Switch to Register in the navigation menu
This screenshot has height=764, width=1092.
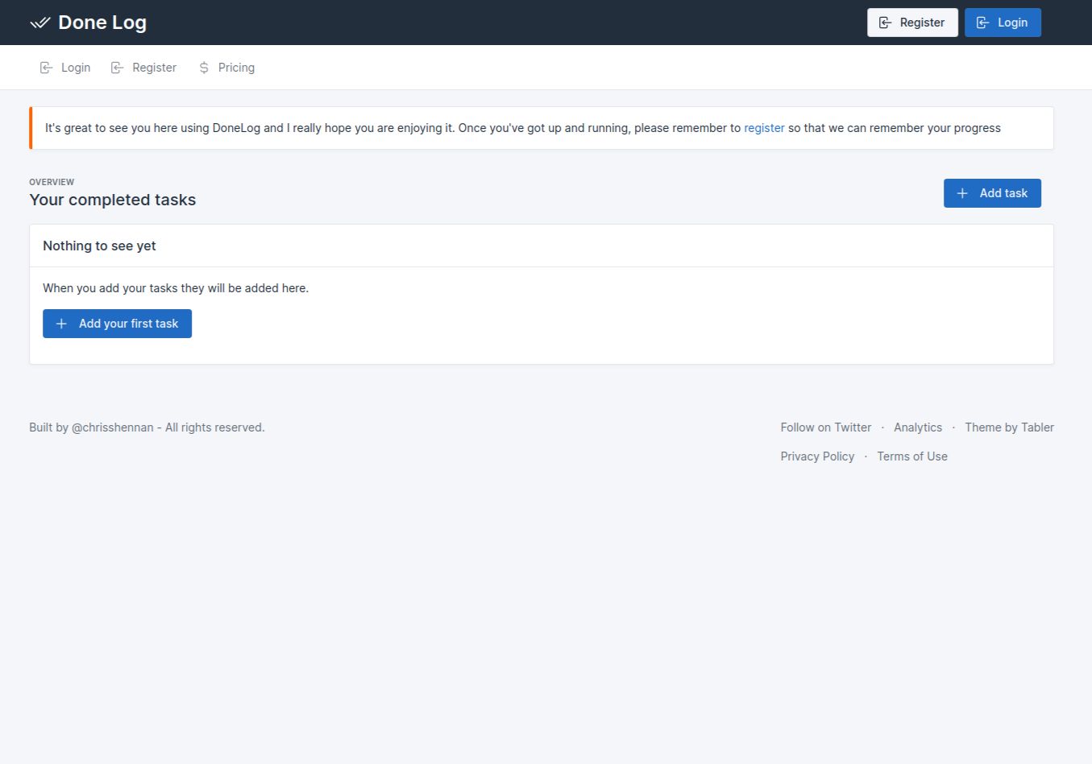(x=154, y=67)
